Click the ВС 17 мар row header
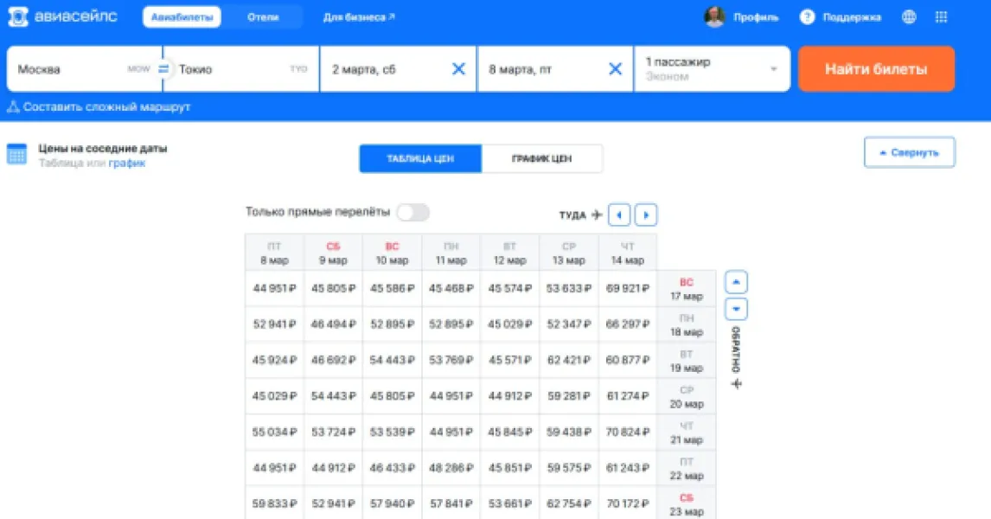The height and width of the screenshot is (519, 991). coord(687,289)
